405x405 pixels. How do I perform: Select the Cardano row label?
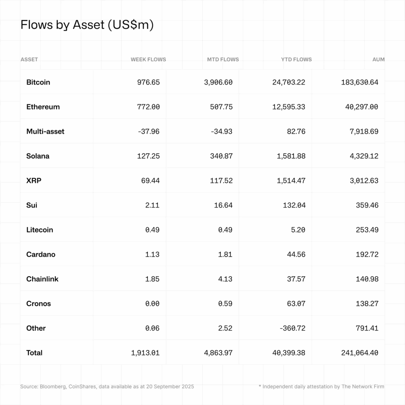point(41,254)
